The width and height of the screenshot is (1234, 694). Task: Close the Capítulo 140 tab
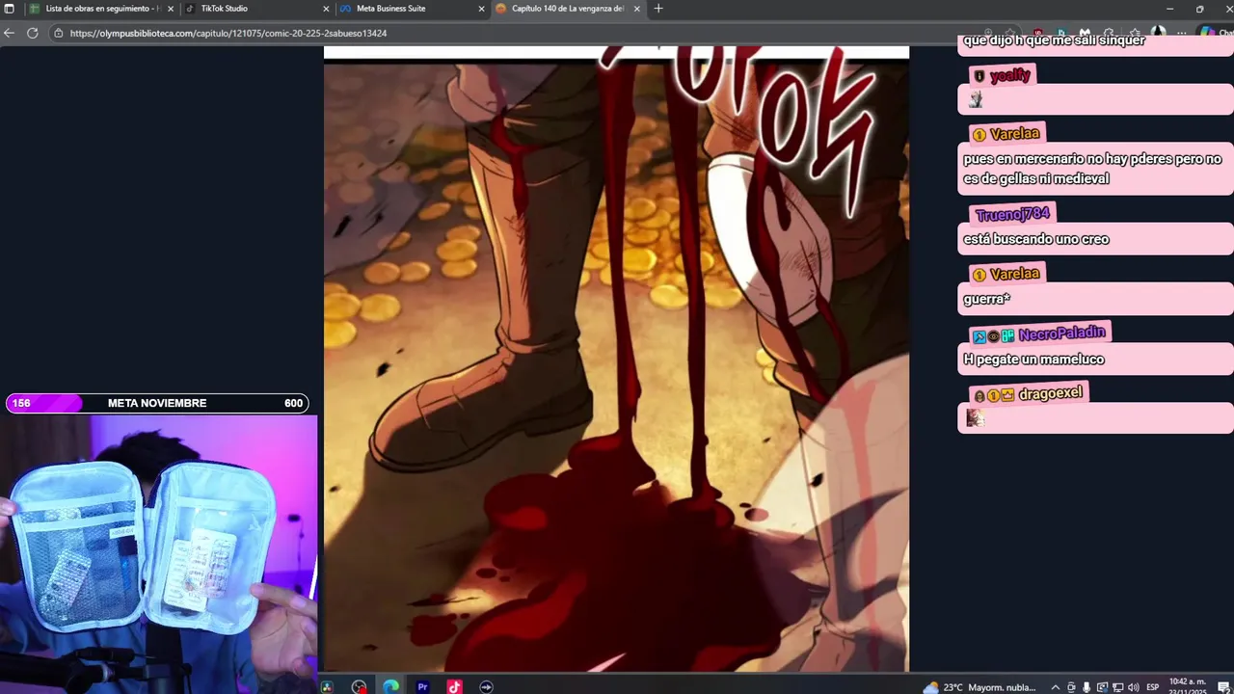[637, 9]
